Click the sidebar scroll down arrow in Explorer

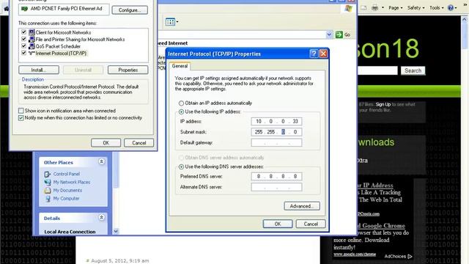(x=116, y=231)
